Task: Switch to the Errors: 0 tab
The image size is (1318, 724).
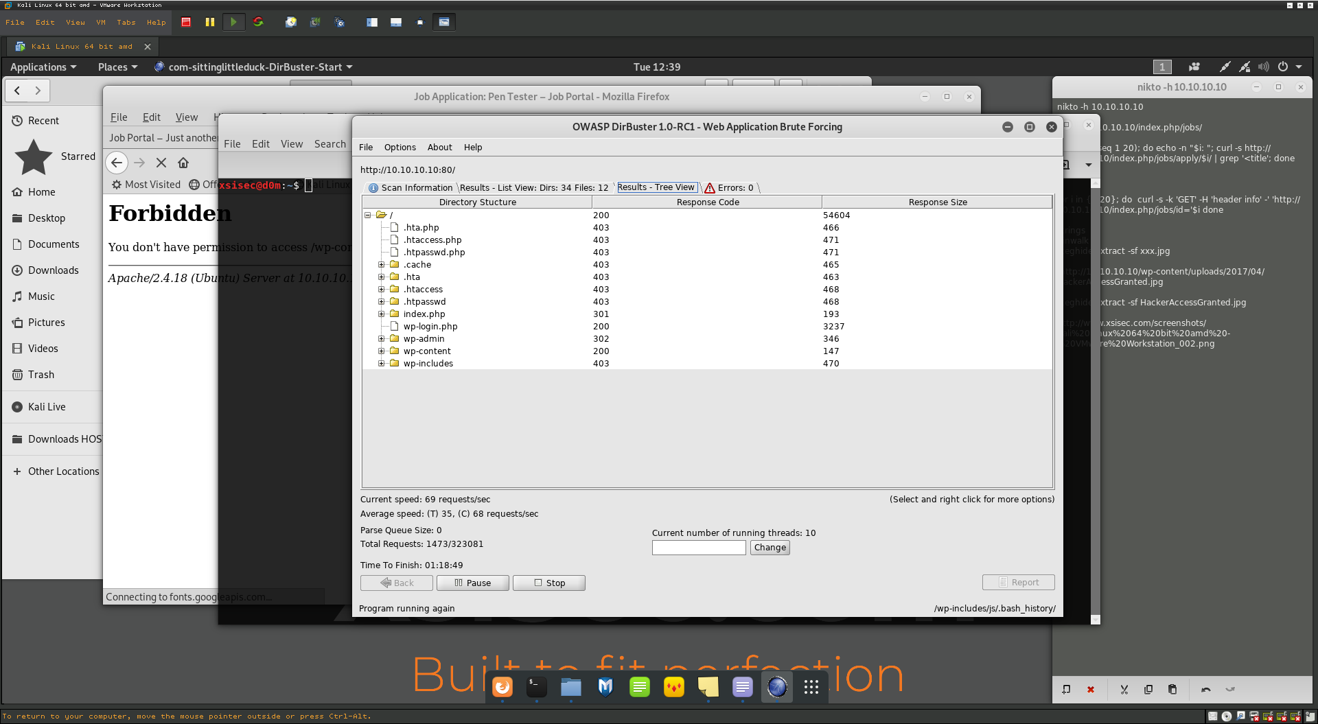Action: (x=730, y=187)
